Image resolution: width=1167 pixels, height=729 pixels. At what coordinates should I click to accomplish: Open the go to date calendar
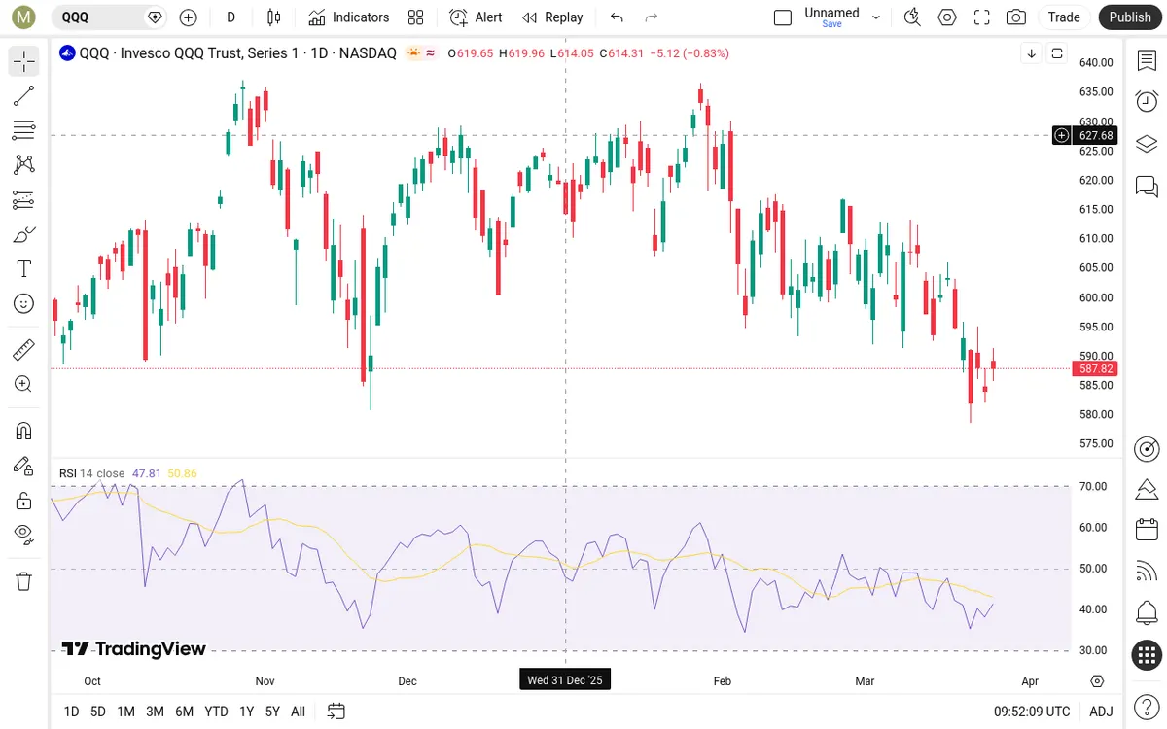336,712
